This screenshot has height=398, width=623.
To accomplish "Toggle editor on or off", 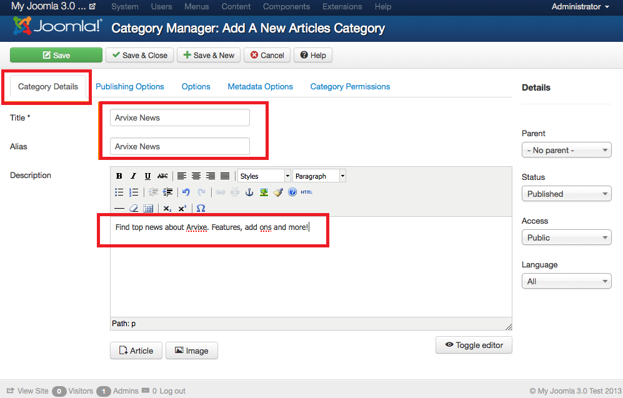I will [x=474, y=345].
